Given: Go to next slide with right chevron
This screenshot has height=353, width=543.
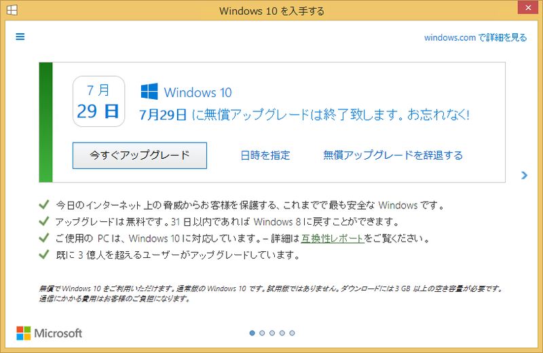Looking at the screenshot, I should coord(524,175).
